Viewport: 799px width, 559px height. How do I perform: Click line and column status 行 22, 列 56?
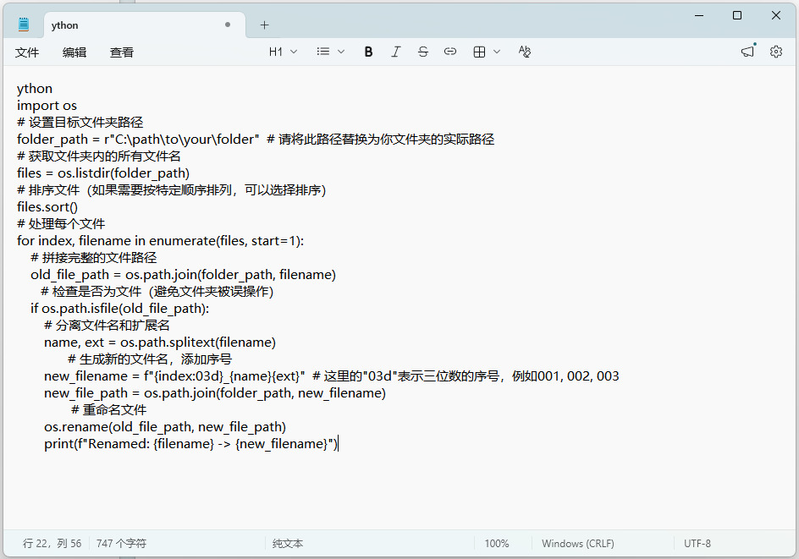pos(52,543)
